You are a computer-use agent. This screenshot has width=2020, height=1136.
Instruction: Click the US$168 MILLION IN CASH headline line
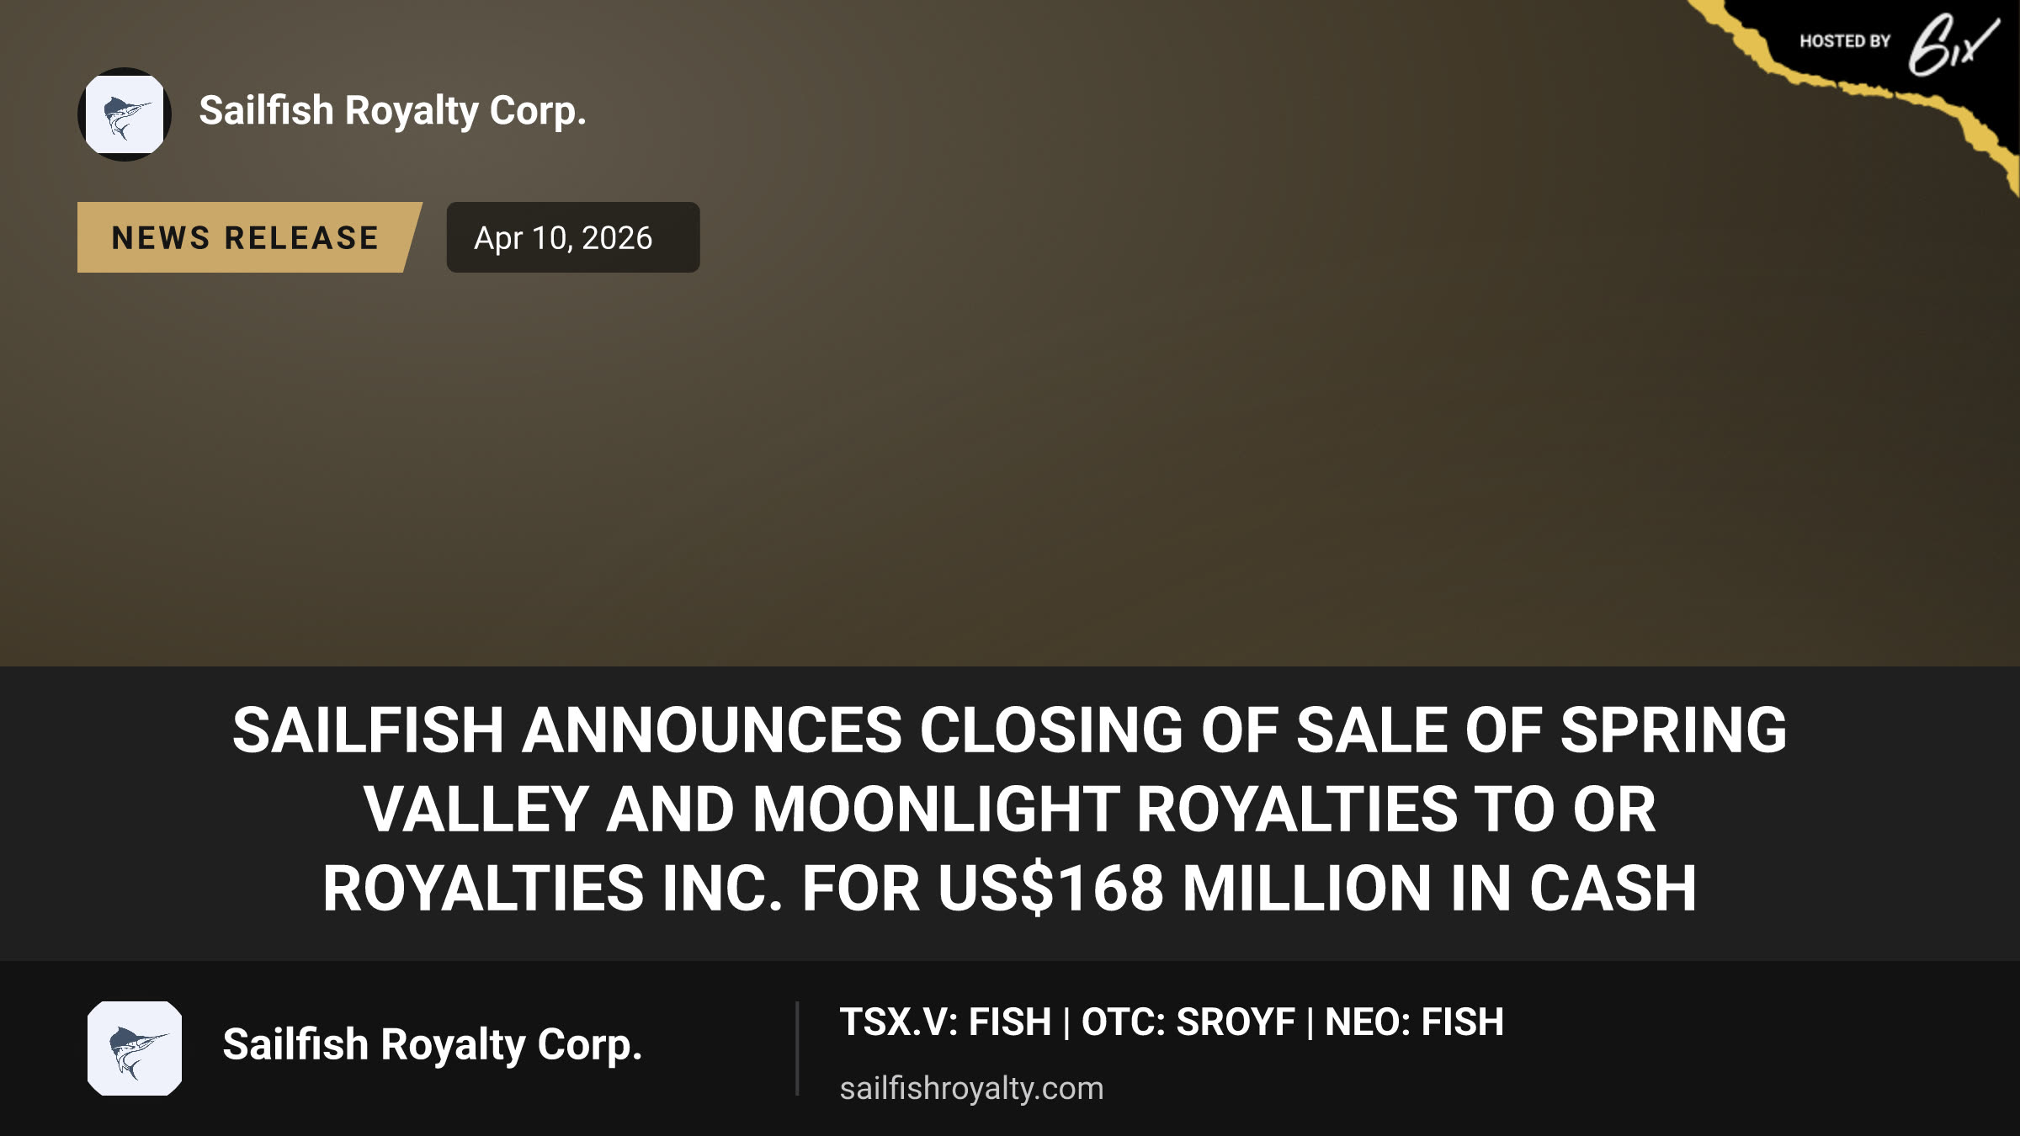(x=1010, y=889)
